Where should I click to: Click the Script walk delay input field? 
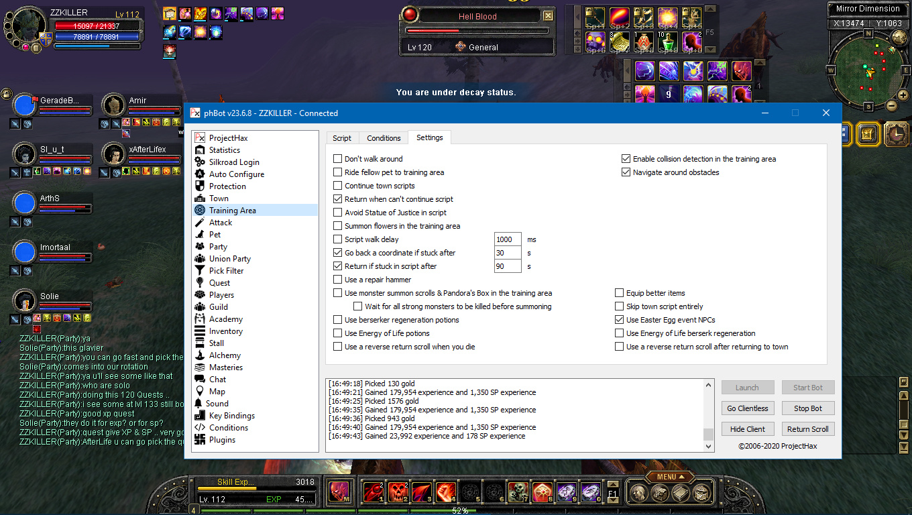[508, 239]
